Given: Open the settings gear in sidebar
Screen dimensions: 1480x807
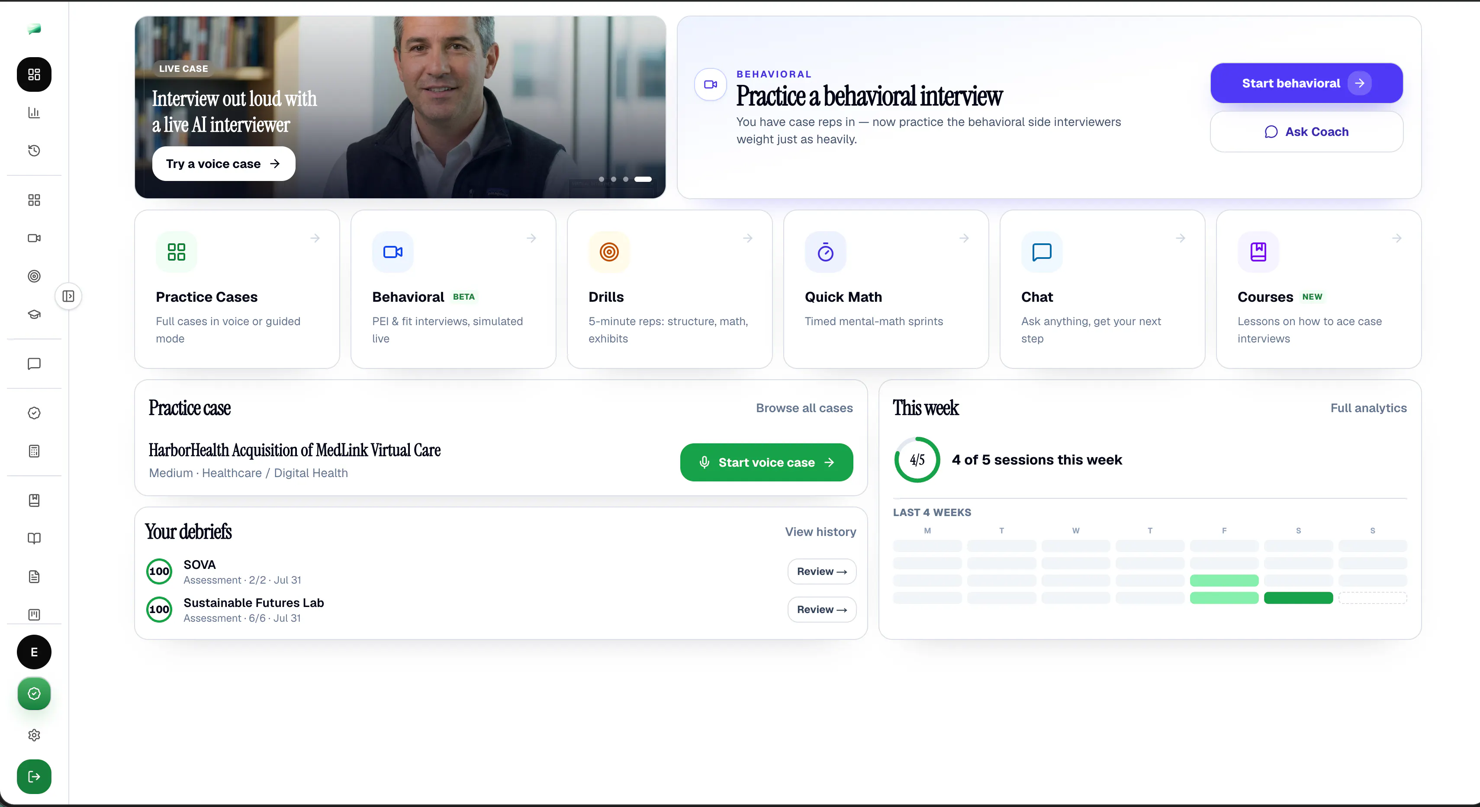Looking at the screenshot, I should pyautogui.click(x=34, y=735).
